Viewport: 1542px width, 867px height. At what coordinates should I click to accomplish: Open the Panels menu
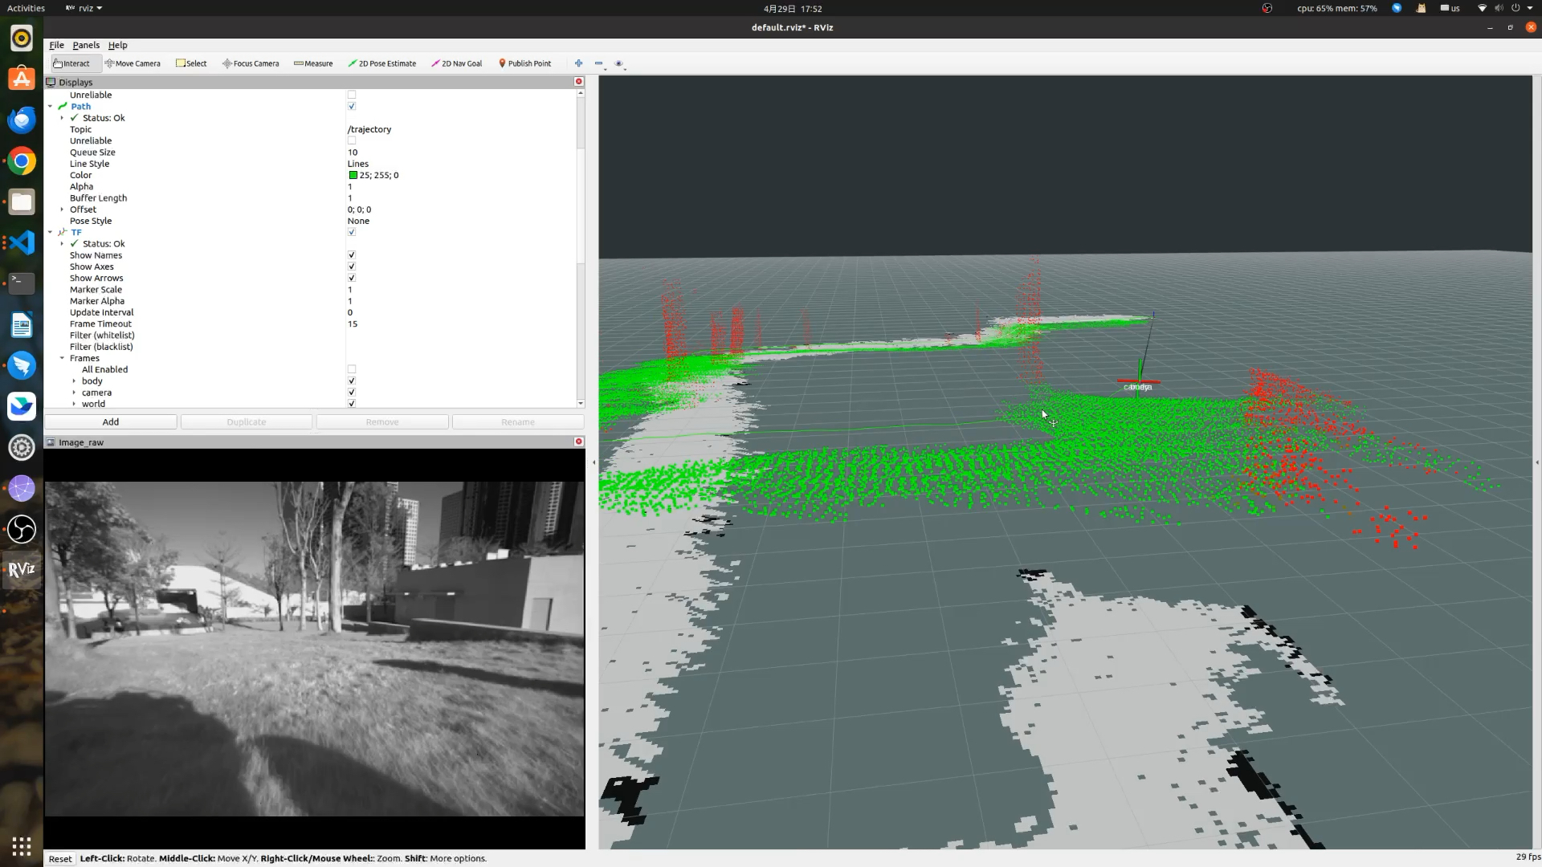click(84, 44)
